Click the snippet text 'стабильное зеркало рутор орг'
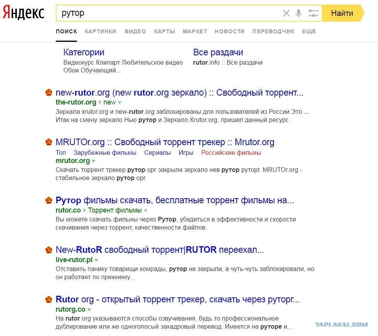Screen dimensions: 378x336 click(101, 178)
